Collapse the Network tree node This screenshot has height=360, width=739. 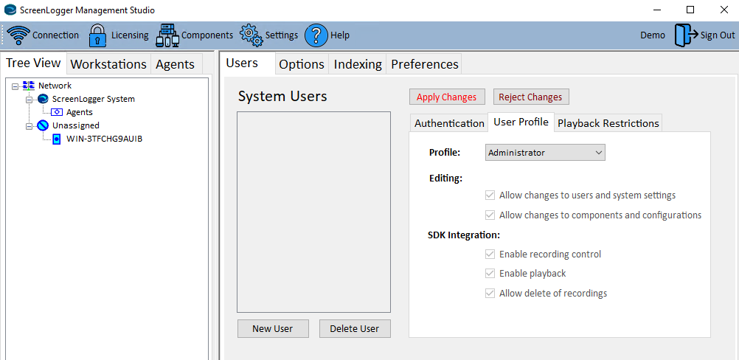point(15,86)
